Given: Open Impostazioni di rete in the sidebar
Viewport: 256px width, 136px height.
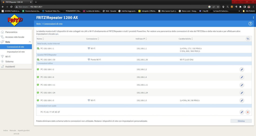Looking at the screenshot, I should pos(16,52).
